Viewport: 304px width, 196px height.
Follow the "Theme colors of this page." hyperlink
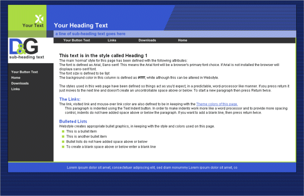coord(217,104)
